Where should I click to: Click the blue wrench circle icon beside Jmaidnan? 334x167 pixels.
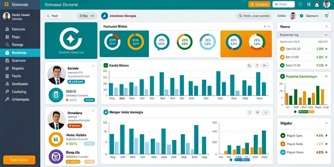click(105, 16)
